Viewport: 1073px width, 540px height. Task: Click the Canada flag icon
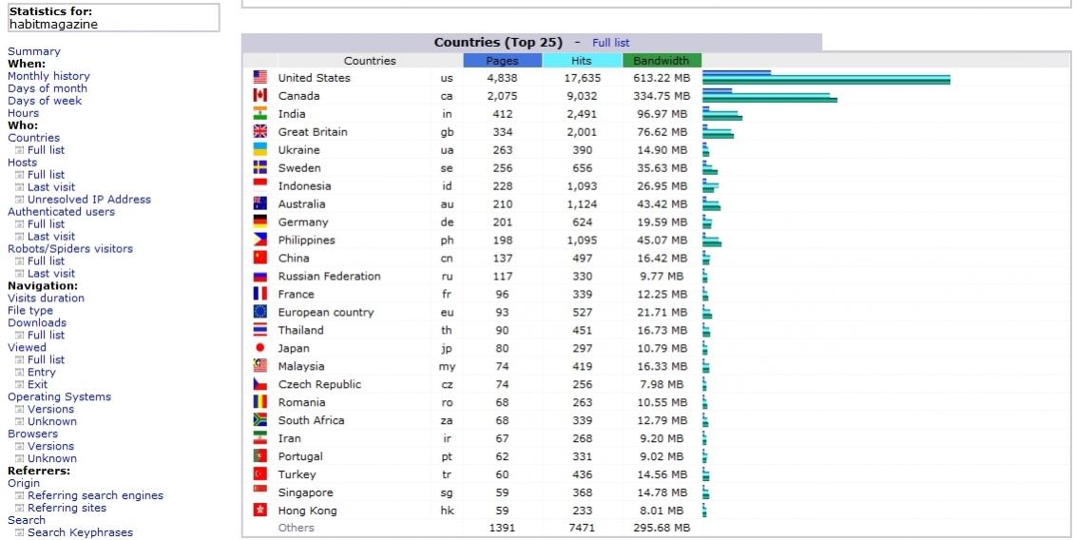tap(260, 96)
